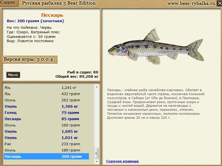Click the Пескарь fish name heading
The image size is (222, 166).
pyautogui.click(x=52, y=15)
